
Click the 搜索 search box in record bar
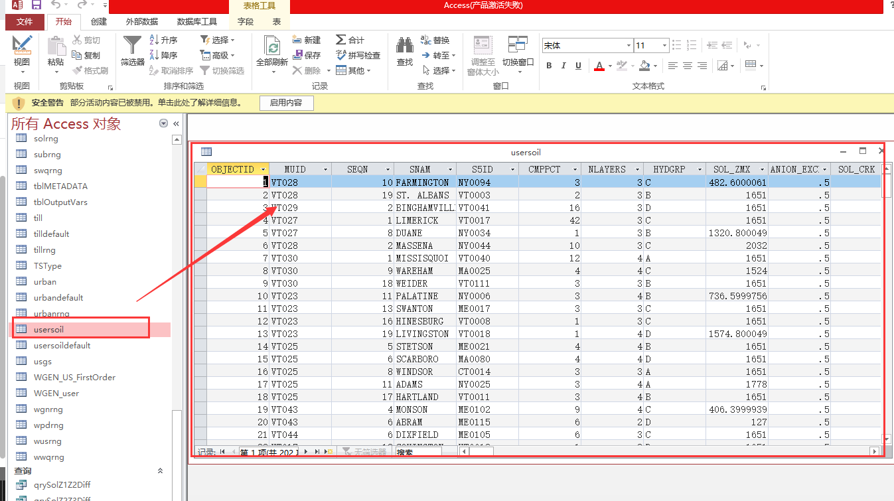coord(418,452)
